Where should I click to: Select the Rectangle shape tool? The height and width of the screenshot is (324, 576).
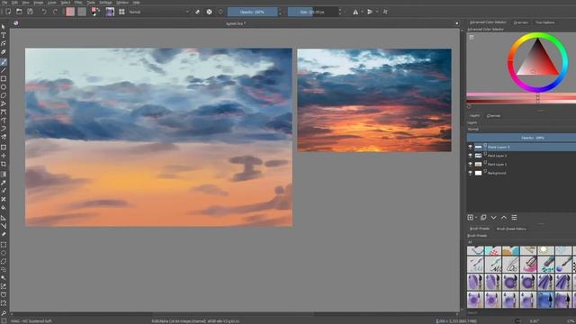[x=4, y=78]
